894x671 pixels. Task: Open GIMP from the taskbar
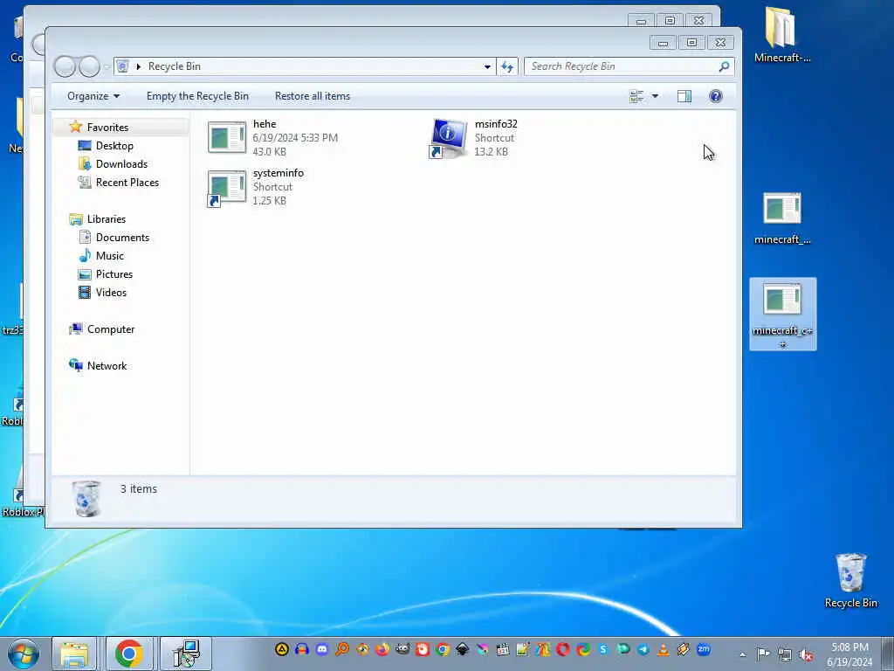[402, 649]
